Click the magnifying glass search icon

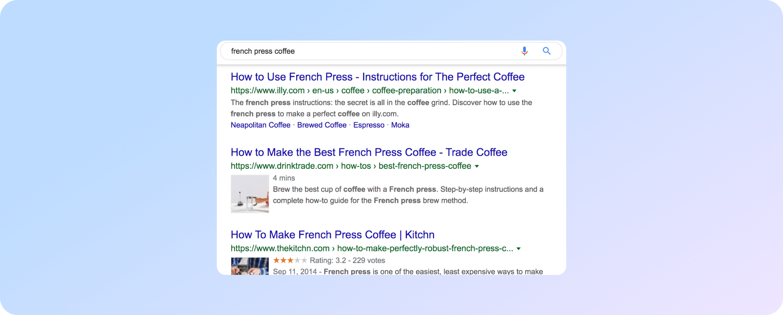coord(547,51)
